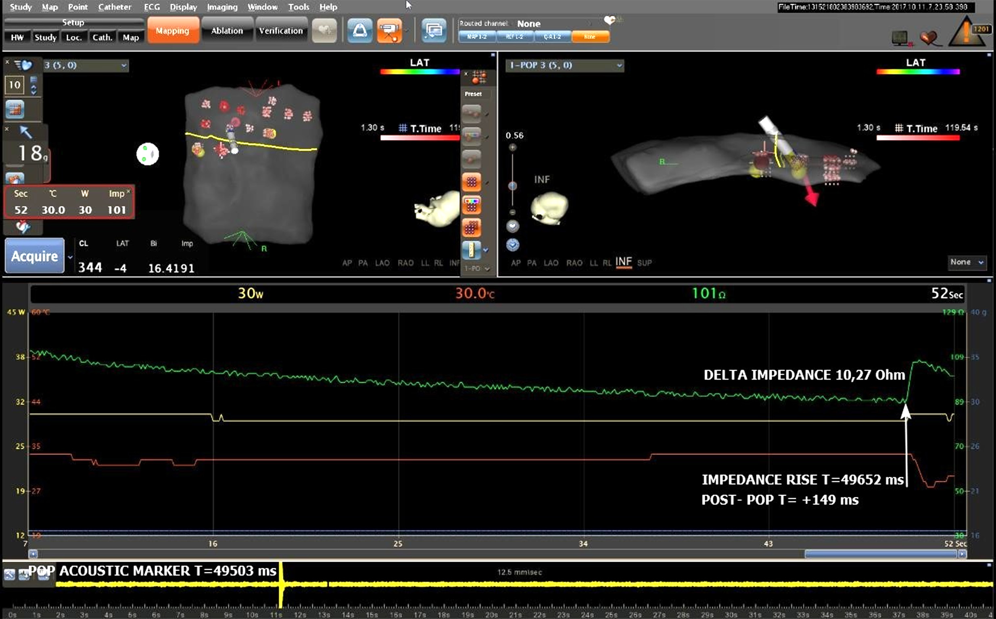Click the warning triangle alert icon

click(966, 34)
